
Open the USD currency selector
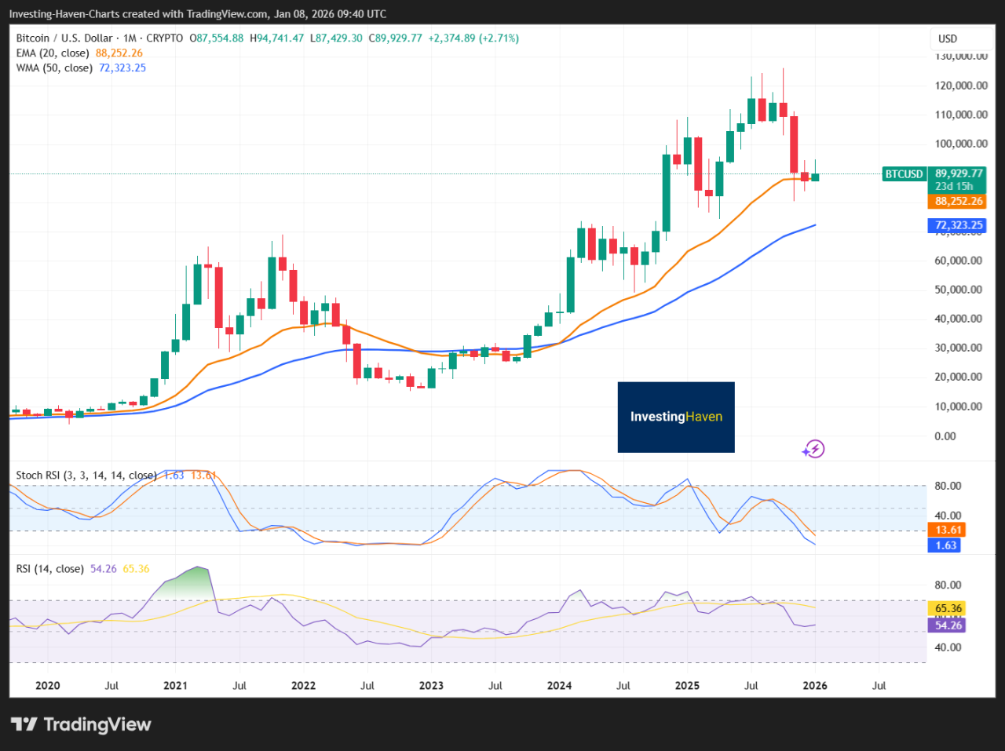tap(948, 38)
